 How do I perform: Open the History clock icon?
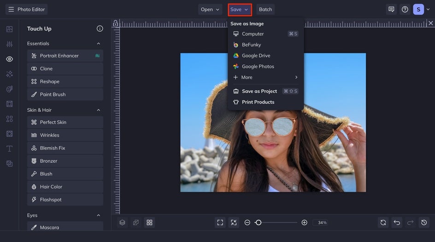point(423,223)
